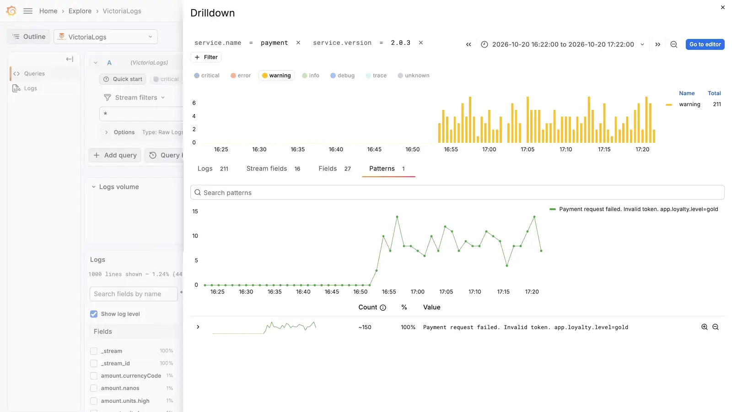Open the Grafana home logo
This screenshot has height=412, width=732.
tap(11, 11)
